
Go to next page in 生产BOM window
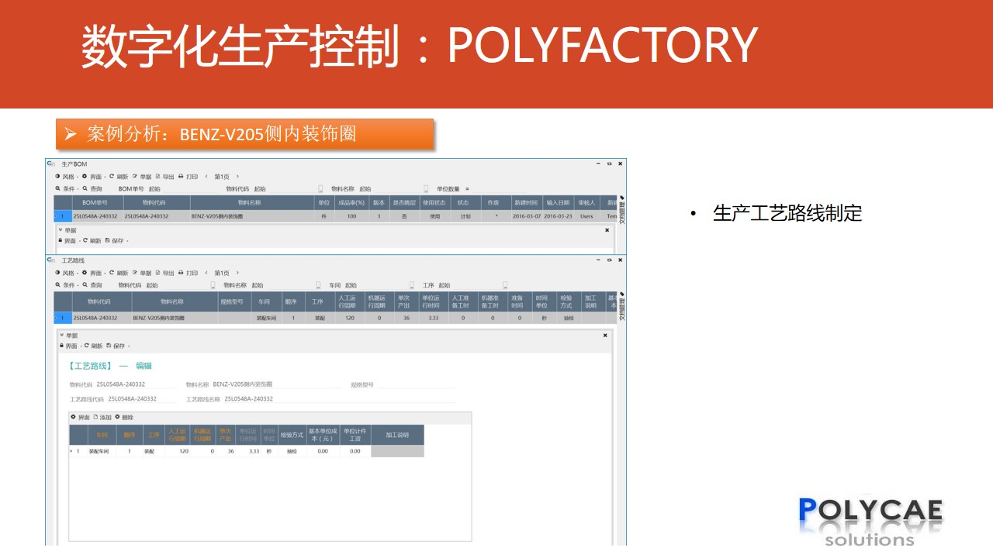point(237,177)
